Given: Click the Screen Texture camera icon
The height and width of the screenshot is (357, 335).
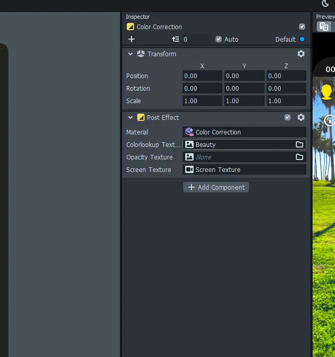Looking at the screenshot, I should (189, 169).
